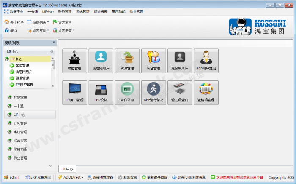
Task: Open App用户意见 feedback module
Action: [206, 61]
